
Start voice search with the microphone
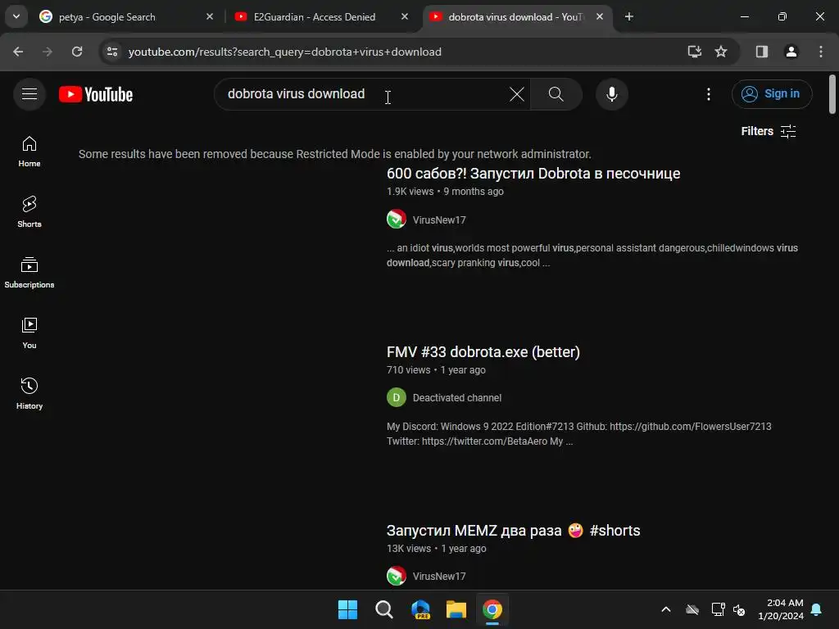611,94
